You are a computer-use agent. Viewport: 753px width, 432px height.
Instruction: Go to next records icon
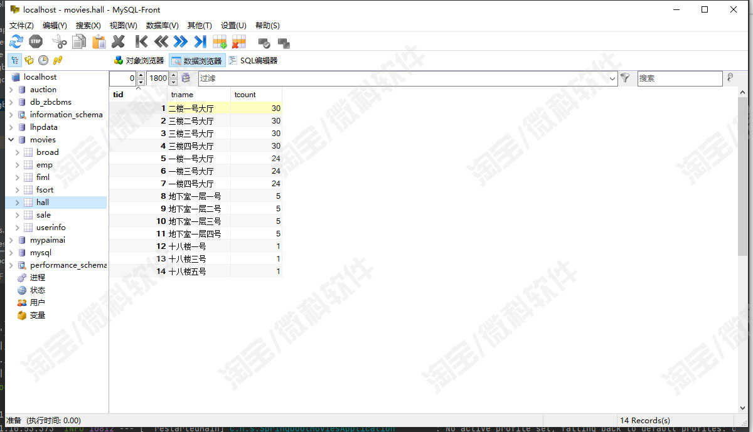click(x=181, y=42)
